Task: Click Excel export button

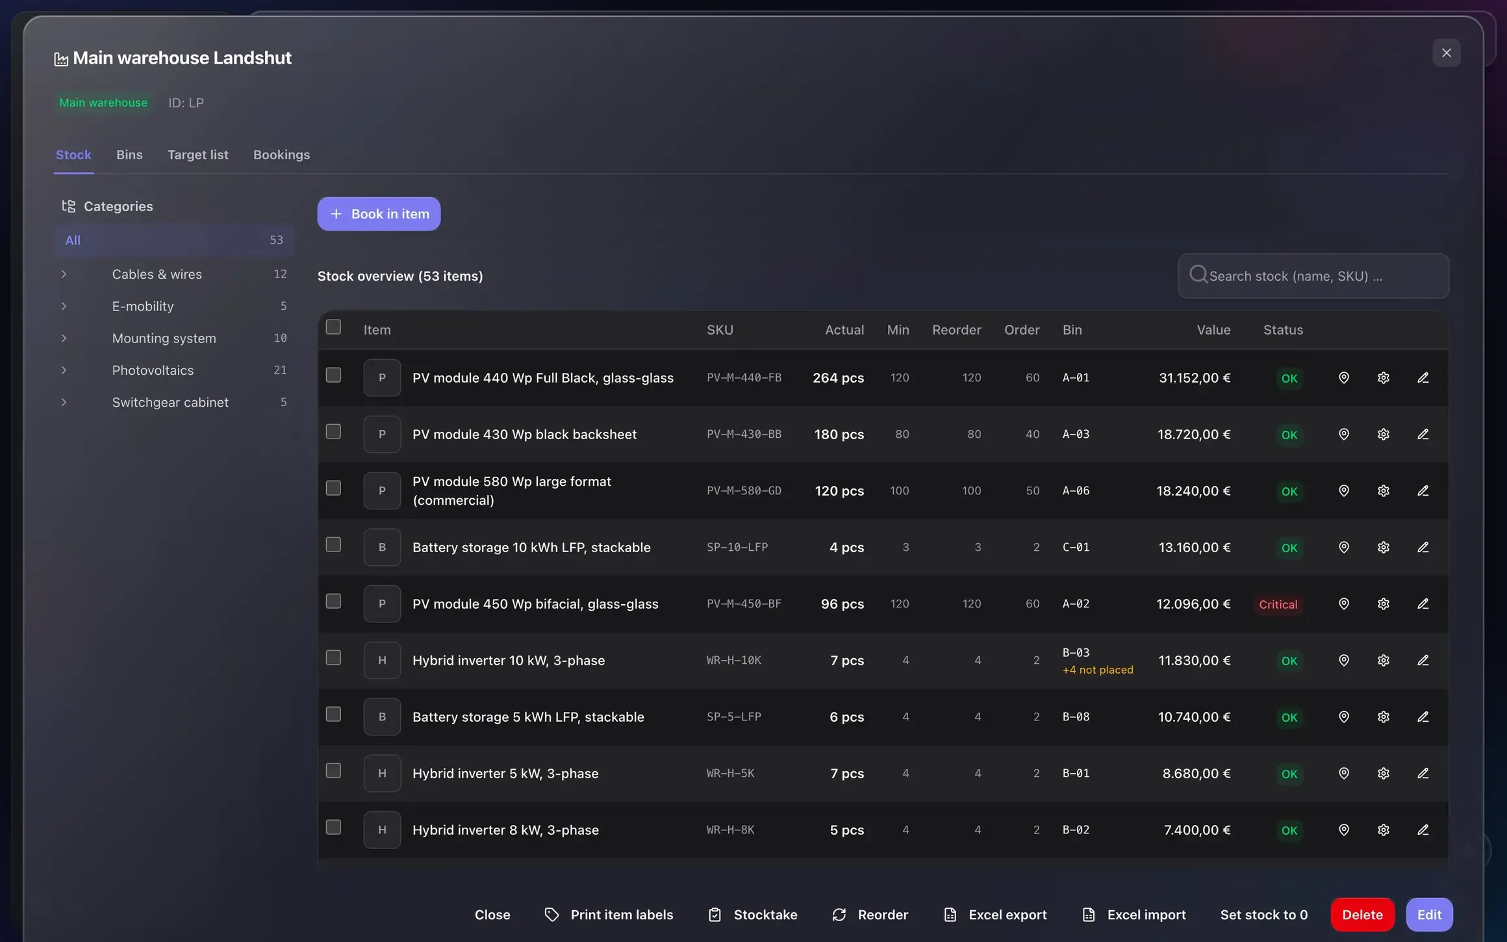Action: [x=994, y=915]
